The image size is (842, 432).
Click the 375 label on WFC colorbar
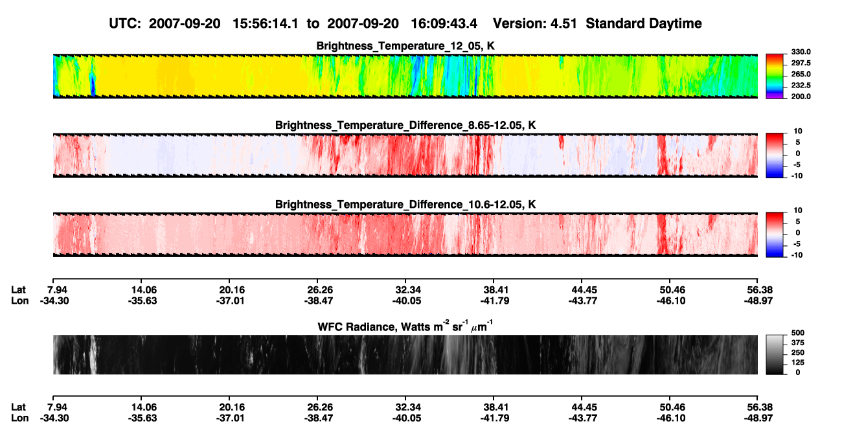[797, 342]
